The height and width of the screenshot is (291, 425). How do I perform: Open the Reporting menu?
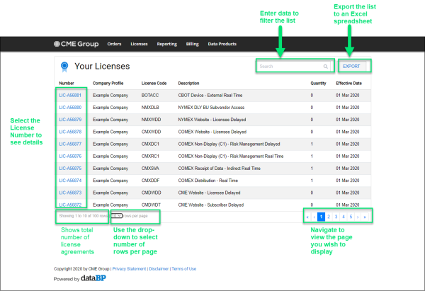tap(166, 44)
